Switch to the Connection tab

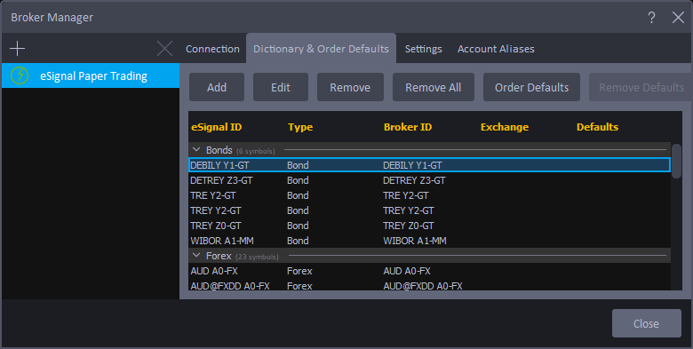212,49
